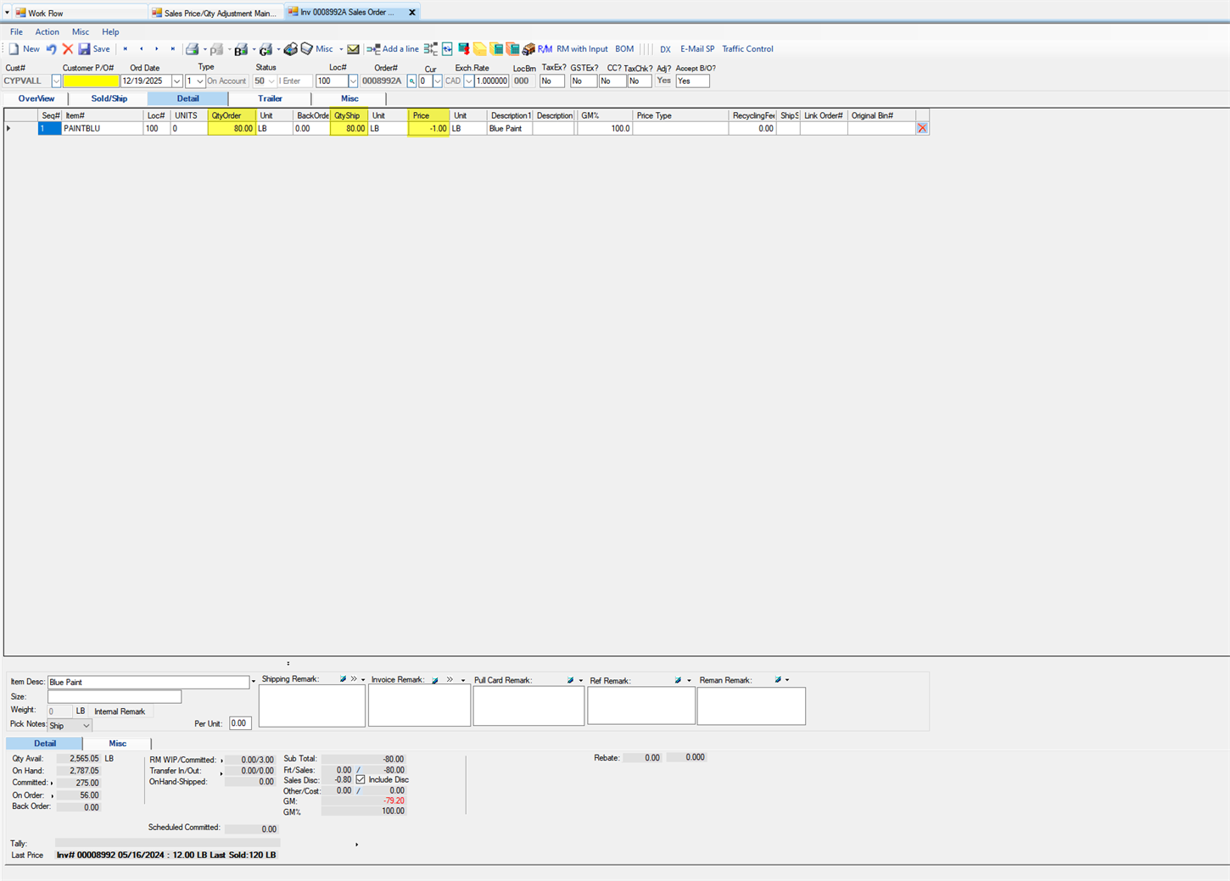Expand the Pick Notes dropdown
This screenshot has height=881, width=1230.
86,726
